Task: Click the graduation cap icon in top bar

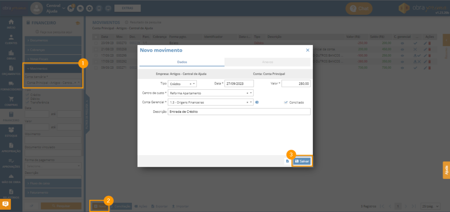Action: 80,8
